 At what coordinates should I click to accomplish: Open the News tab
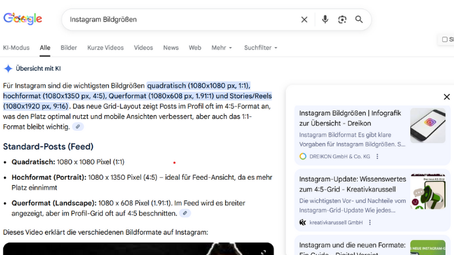pyautogui.click(x=171, y=48)
